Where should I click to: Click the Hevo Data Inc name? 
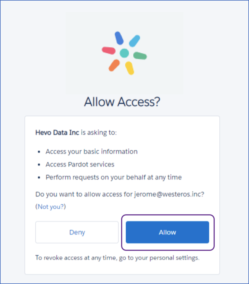point(57,132)
